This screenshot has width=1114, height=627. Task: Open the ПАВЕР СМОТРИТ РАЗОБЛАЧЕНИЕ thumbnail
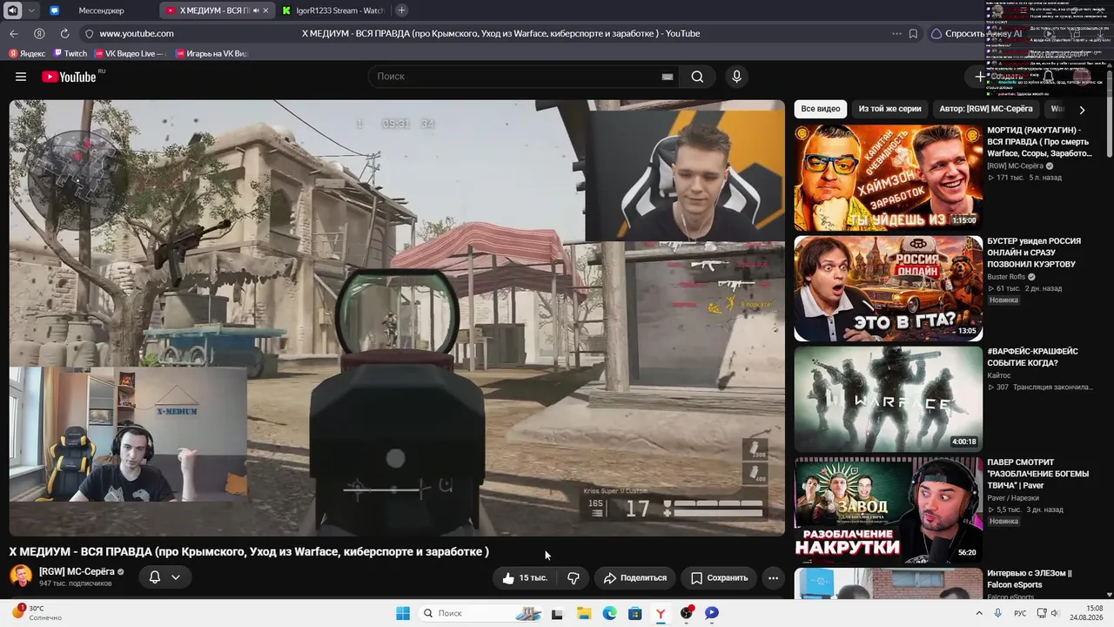pos(888,509)
